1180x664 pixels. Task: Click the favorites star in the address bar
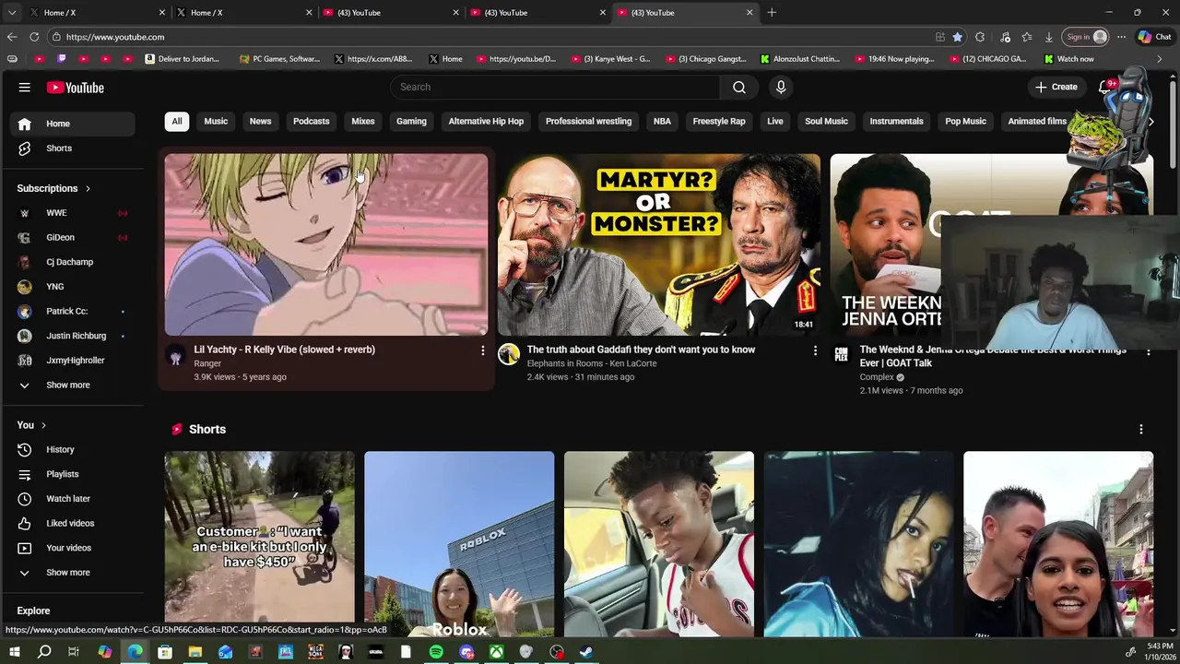(958, 37)
